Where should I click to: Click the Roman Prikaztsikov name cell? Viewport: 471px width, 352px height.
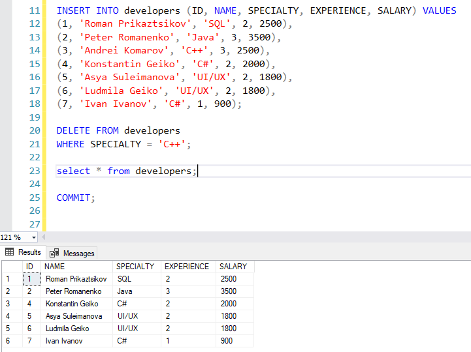(x=76, y=279)
